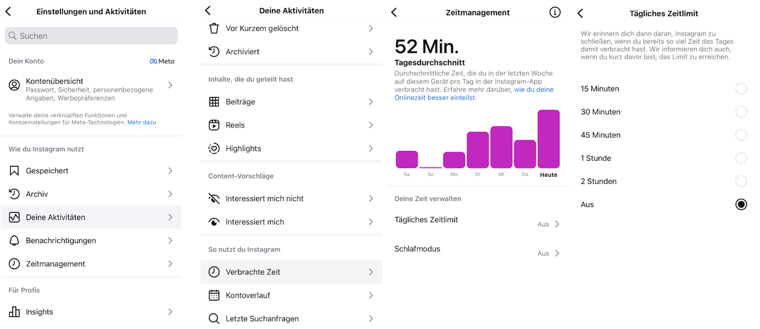Open the Verbrachte Zeit entry
Image resolution: width=760 pixels, height=329 pixels.
pos(292,272)
